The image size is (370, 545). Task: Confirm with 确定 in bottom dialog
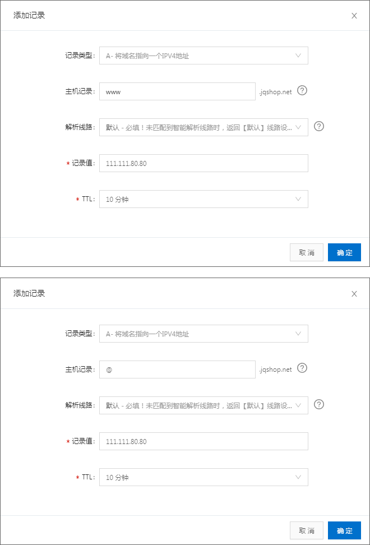click(x=344, y=530)
